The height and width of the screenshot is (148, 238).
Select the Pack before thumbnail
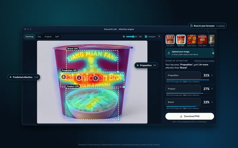pyautogui.click(x=170, y=39)
